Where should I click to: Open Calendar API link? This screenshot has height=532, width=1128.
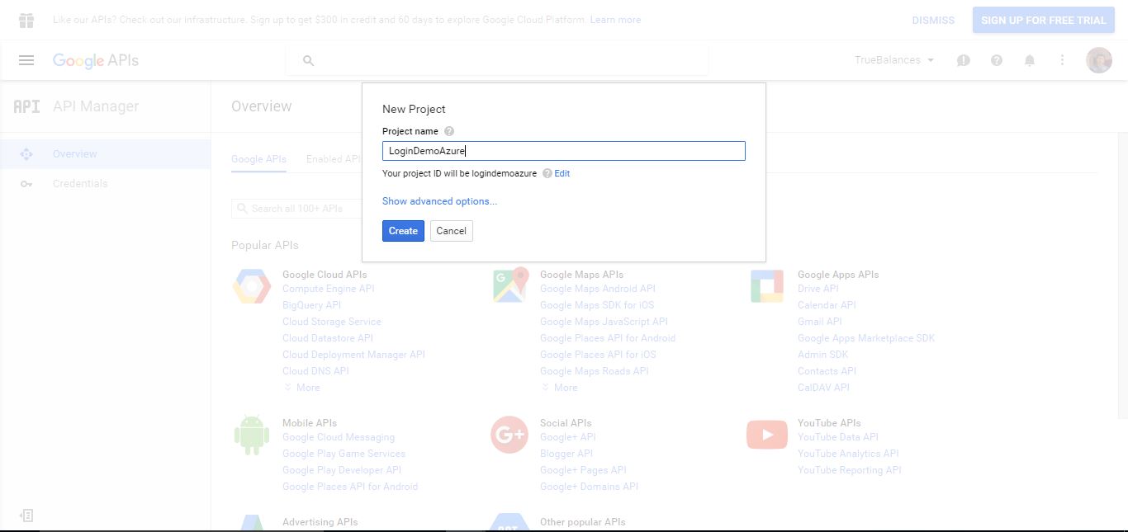click(x=827, y=305)
